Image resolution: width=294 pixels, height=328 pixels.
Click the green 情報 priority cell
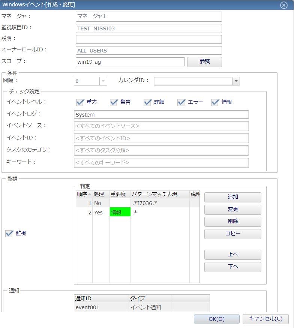120,212
